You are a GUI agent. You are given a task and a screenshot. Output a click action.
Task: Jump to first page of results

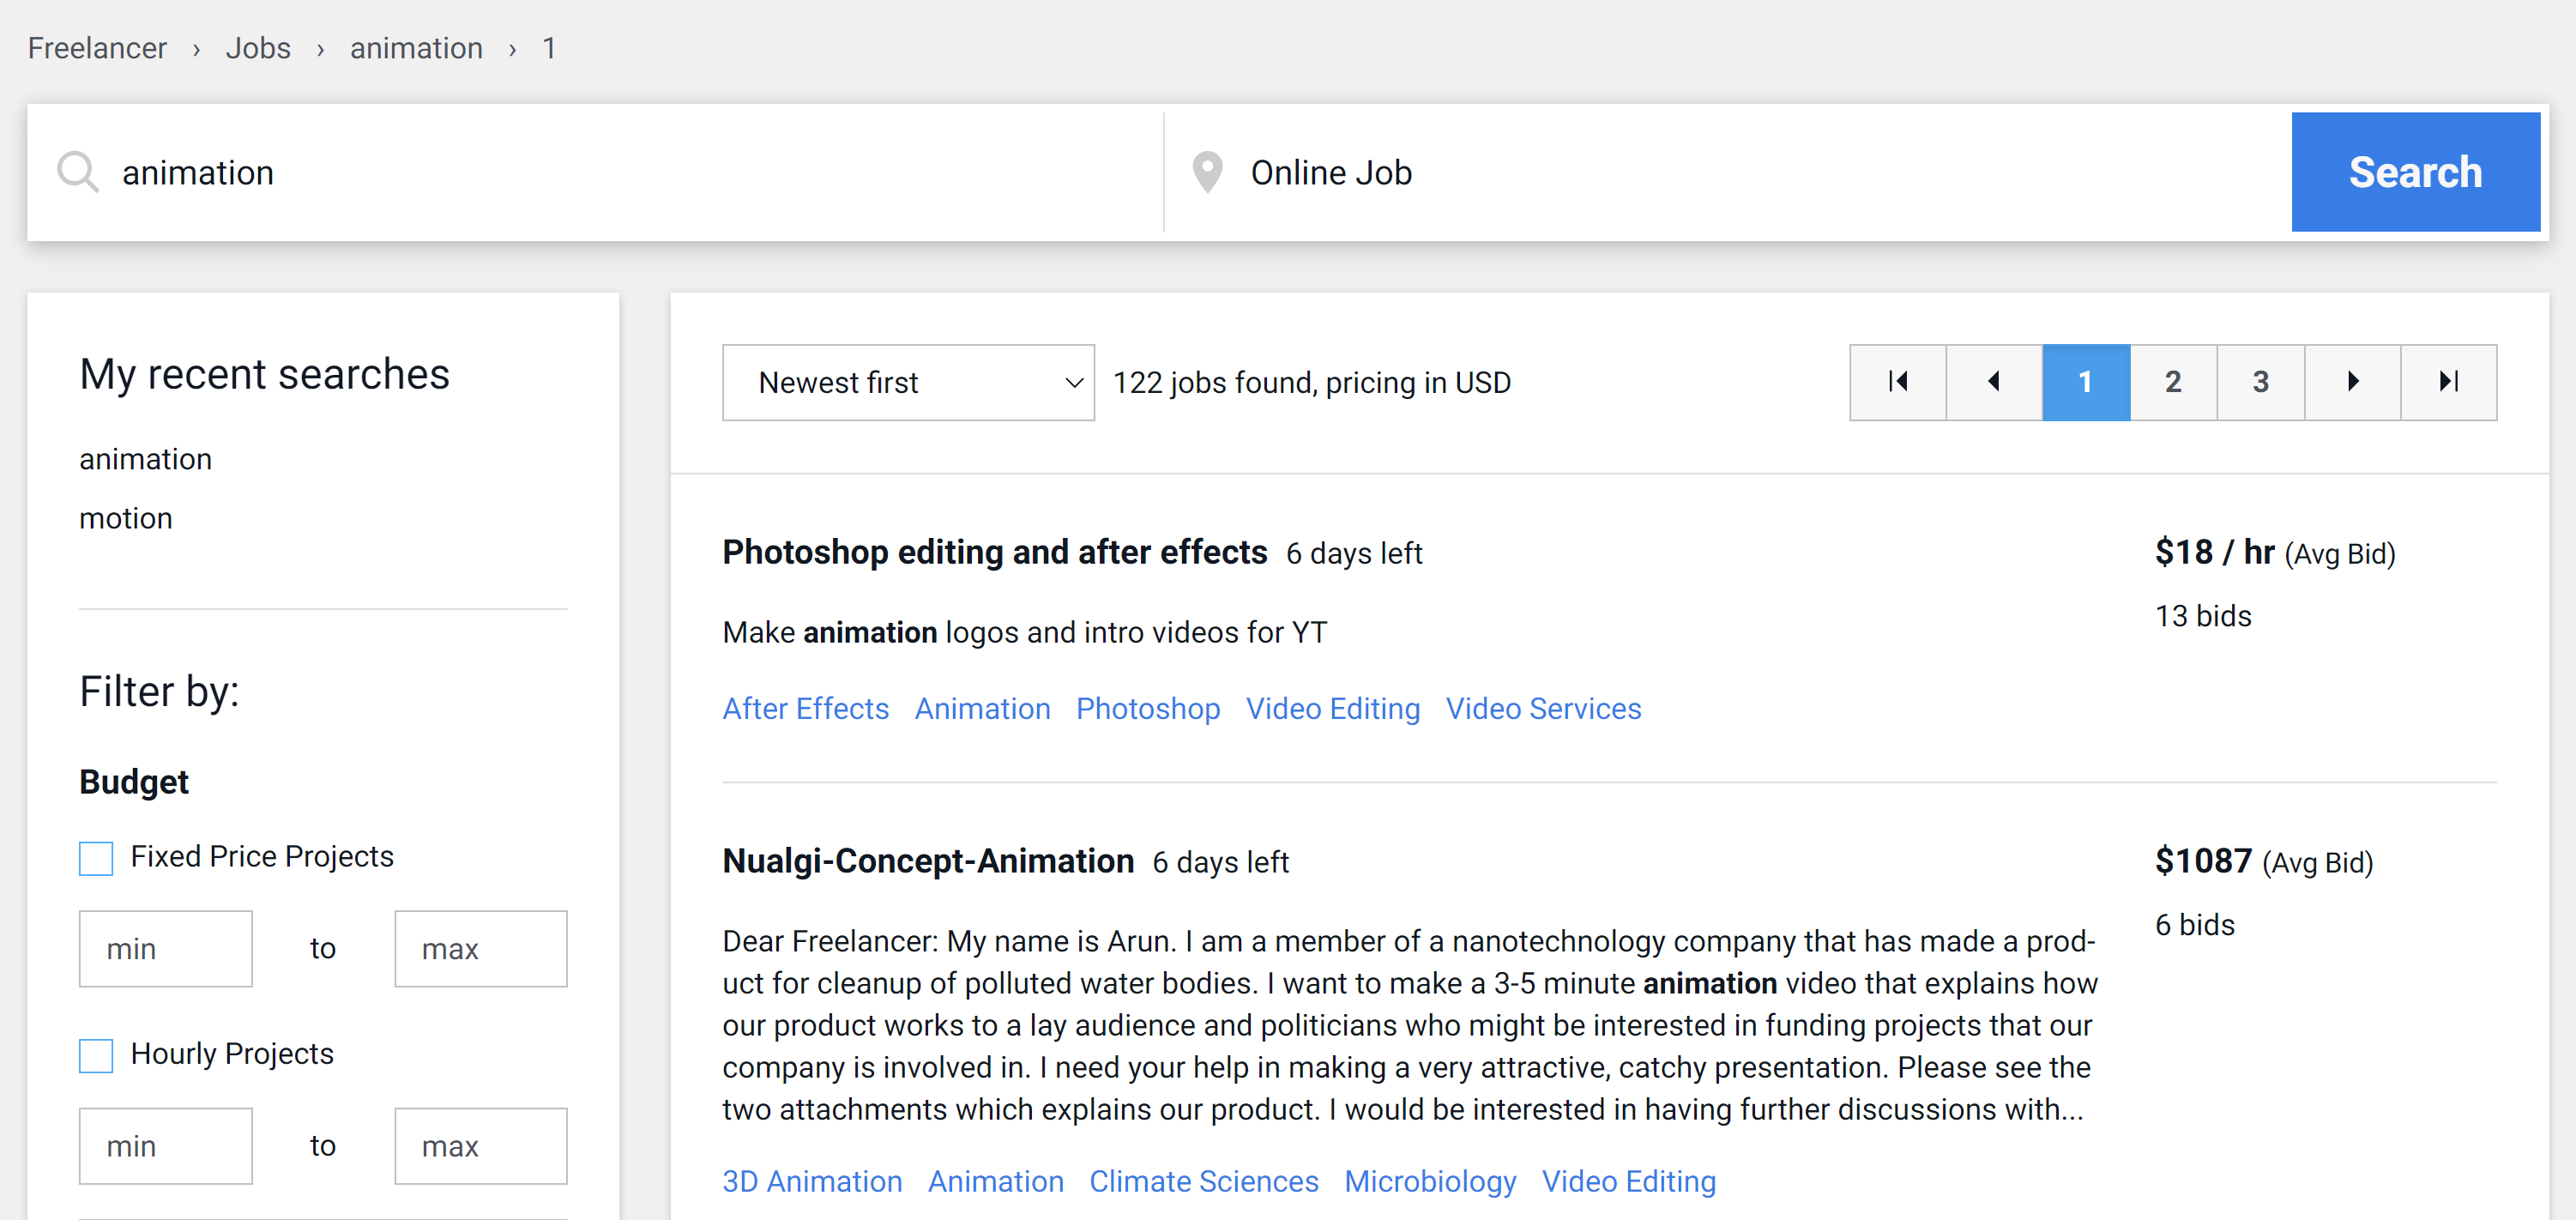[1897, 382]
